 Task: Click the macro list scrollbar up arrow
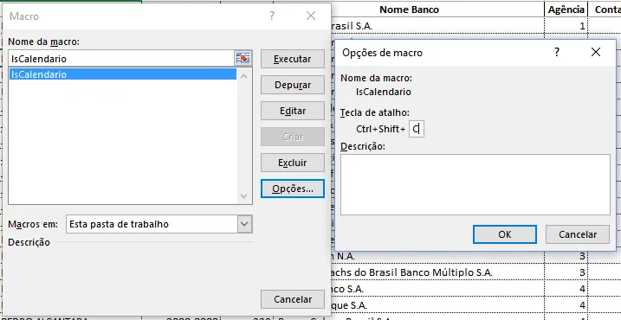[x=244, y=75]
